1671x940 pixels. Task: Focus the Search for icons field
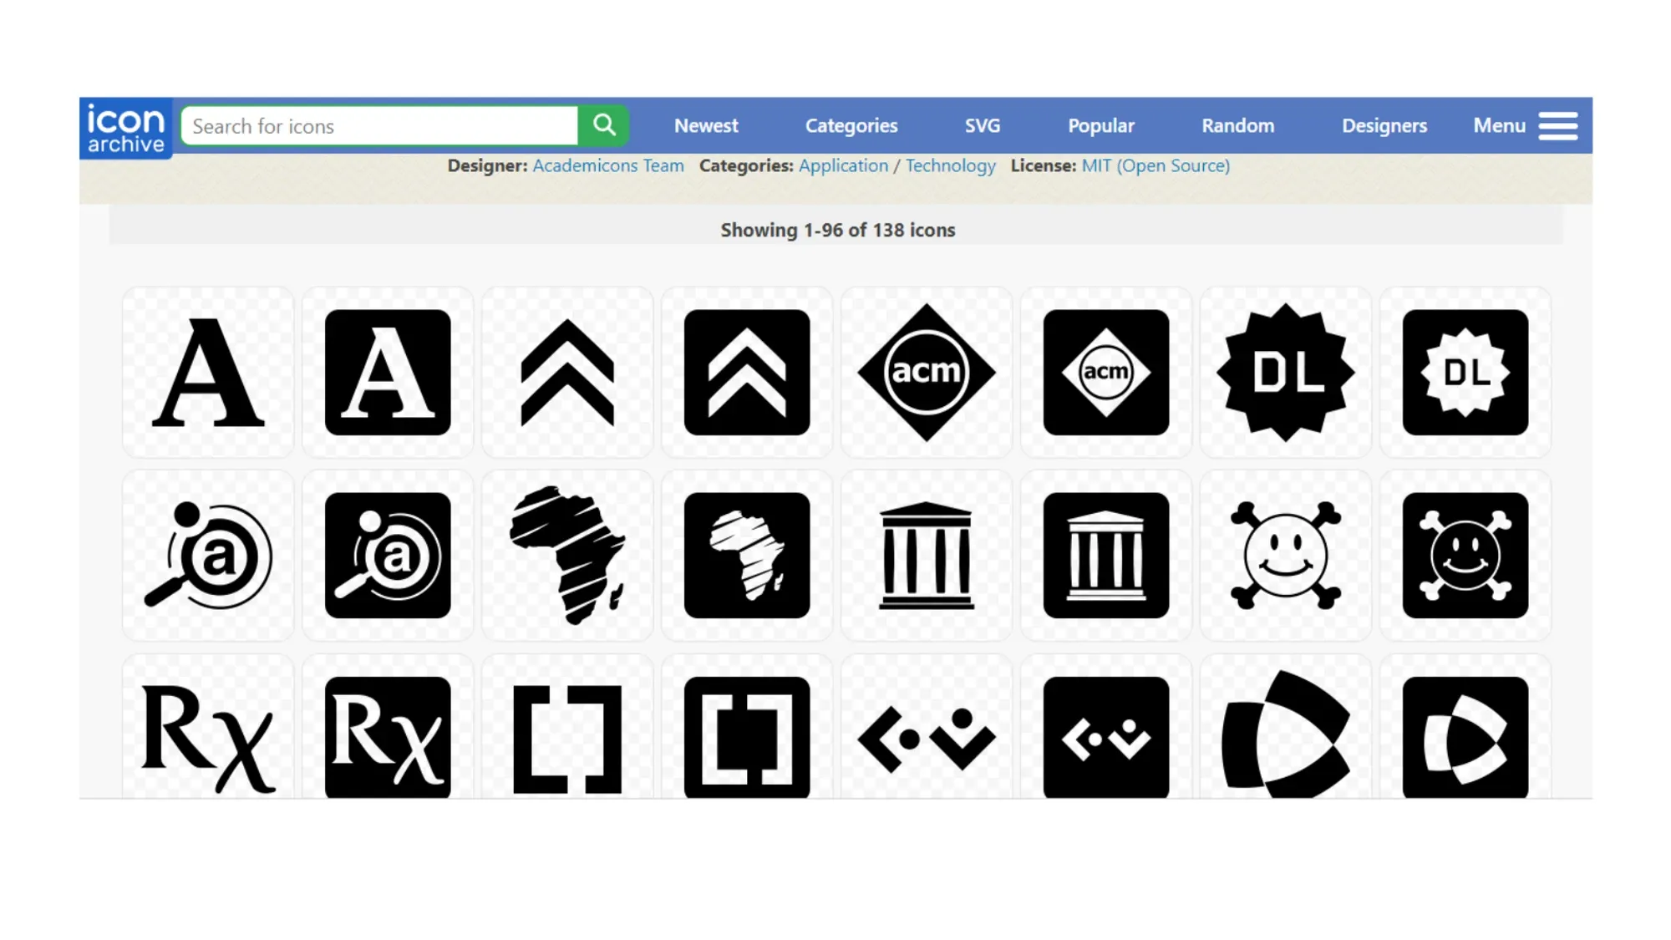(379, 125)
